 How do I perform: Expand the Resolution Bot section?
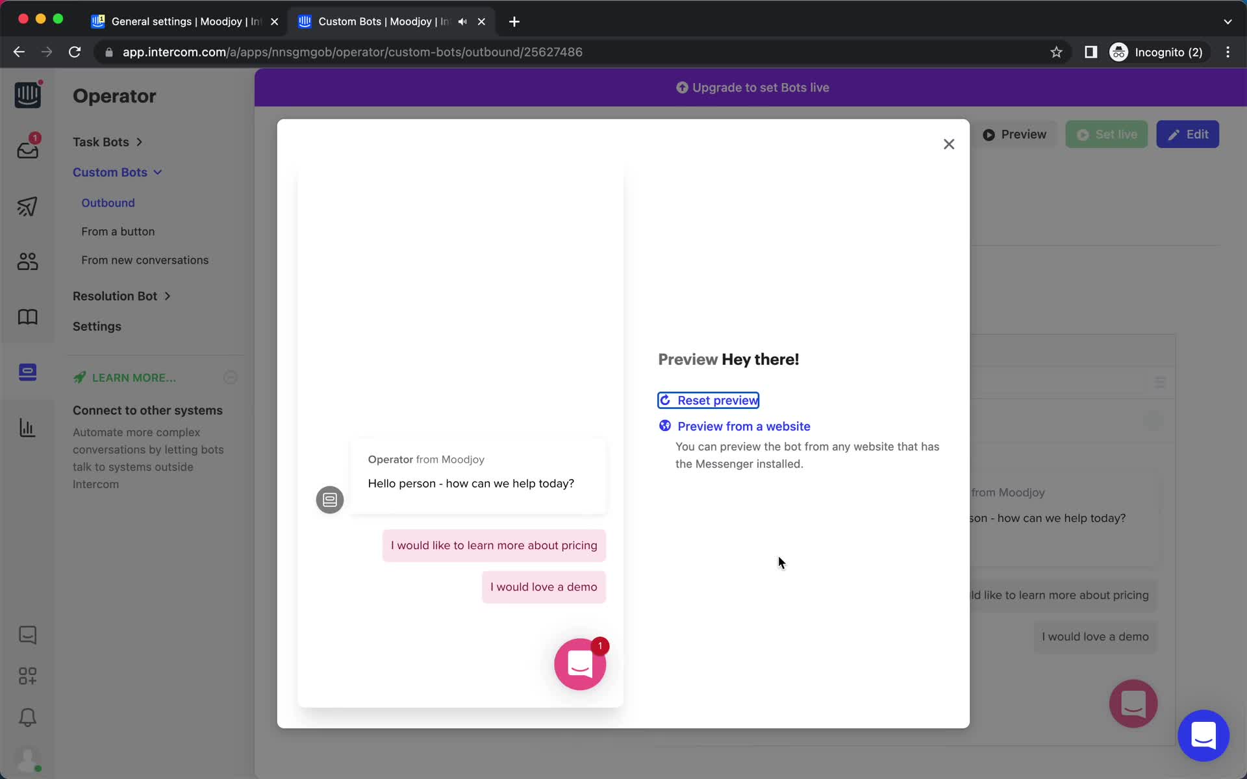coord(121,296)
